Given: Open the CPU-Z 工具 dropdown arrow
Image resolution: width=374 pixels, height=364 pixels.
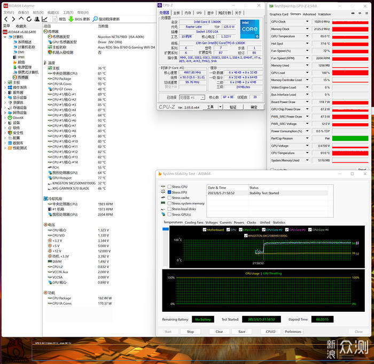Looking at the screenshot, I should [221, 107].
